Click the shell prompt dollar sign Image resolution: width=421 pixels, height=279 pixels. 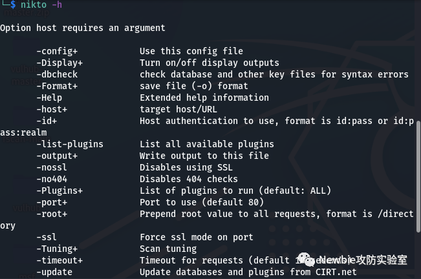click(13, 5)
